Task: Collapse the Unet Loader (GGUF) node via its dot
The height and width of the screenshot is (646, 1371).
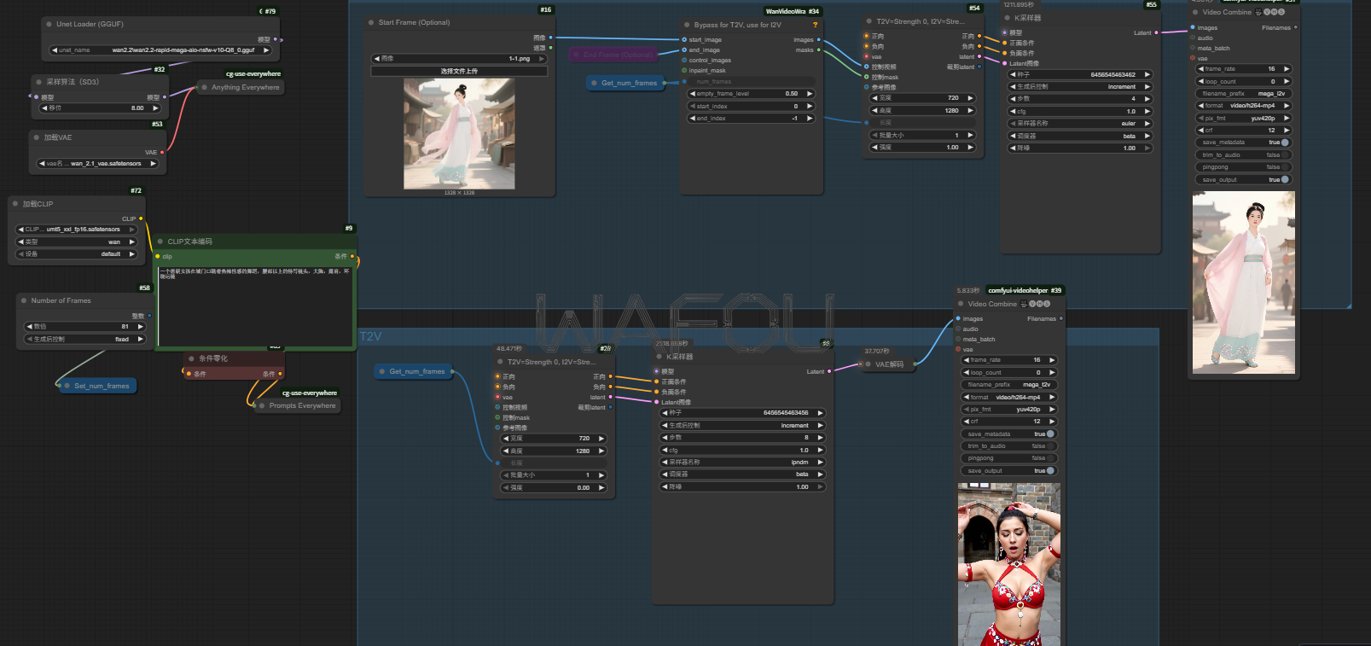Action: [49, 24]
